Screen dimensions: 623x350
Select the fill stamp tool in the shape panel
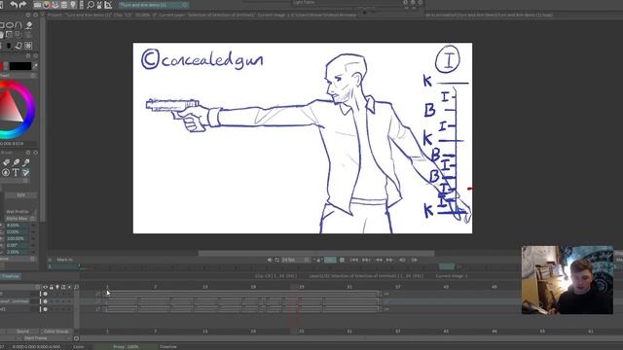point(28,25)
